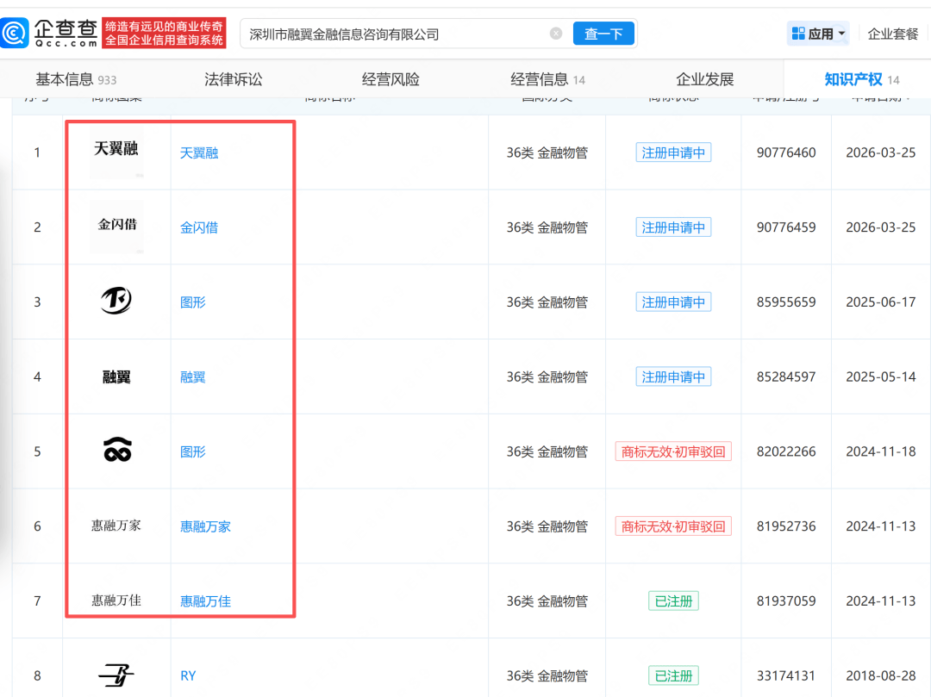
Task: Click the red slogan banner beside the logo
Action: click(x=165, y=33)
